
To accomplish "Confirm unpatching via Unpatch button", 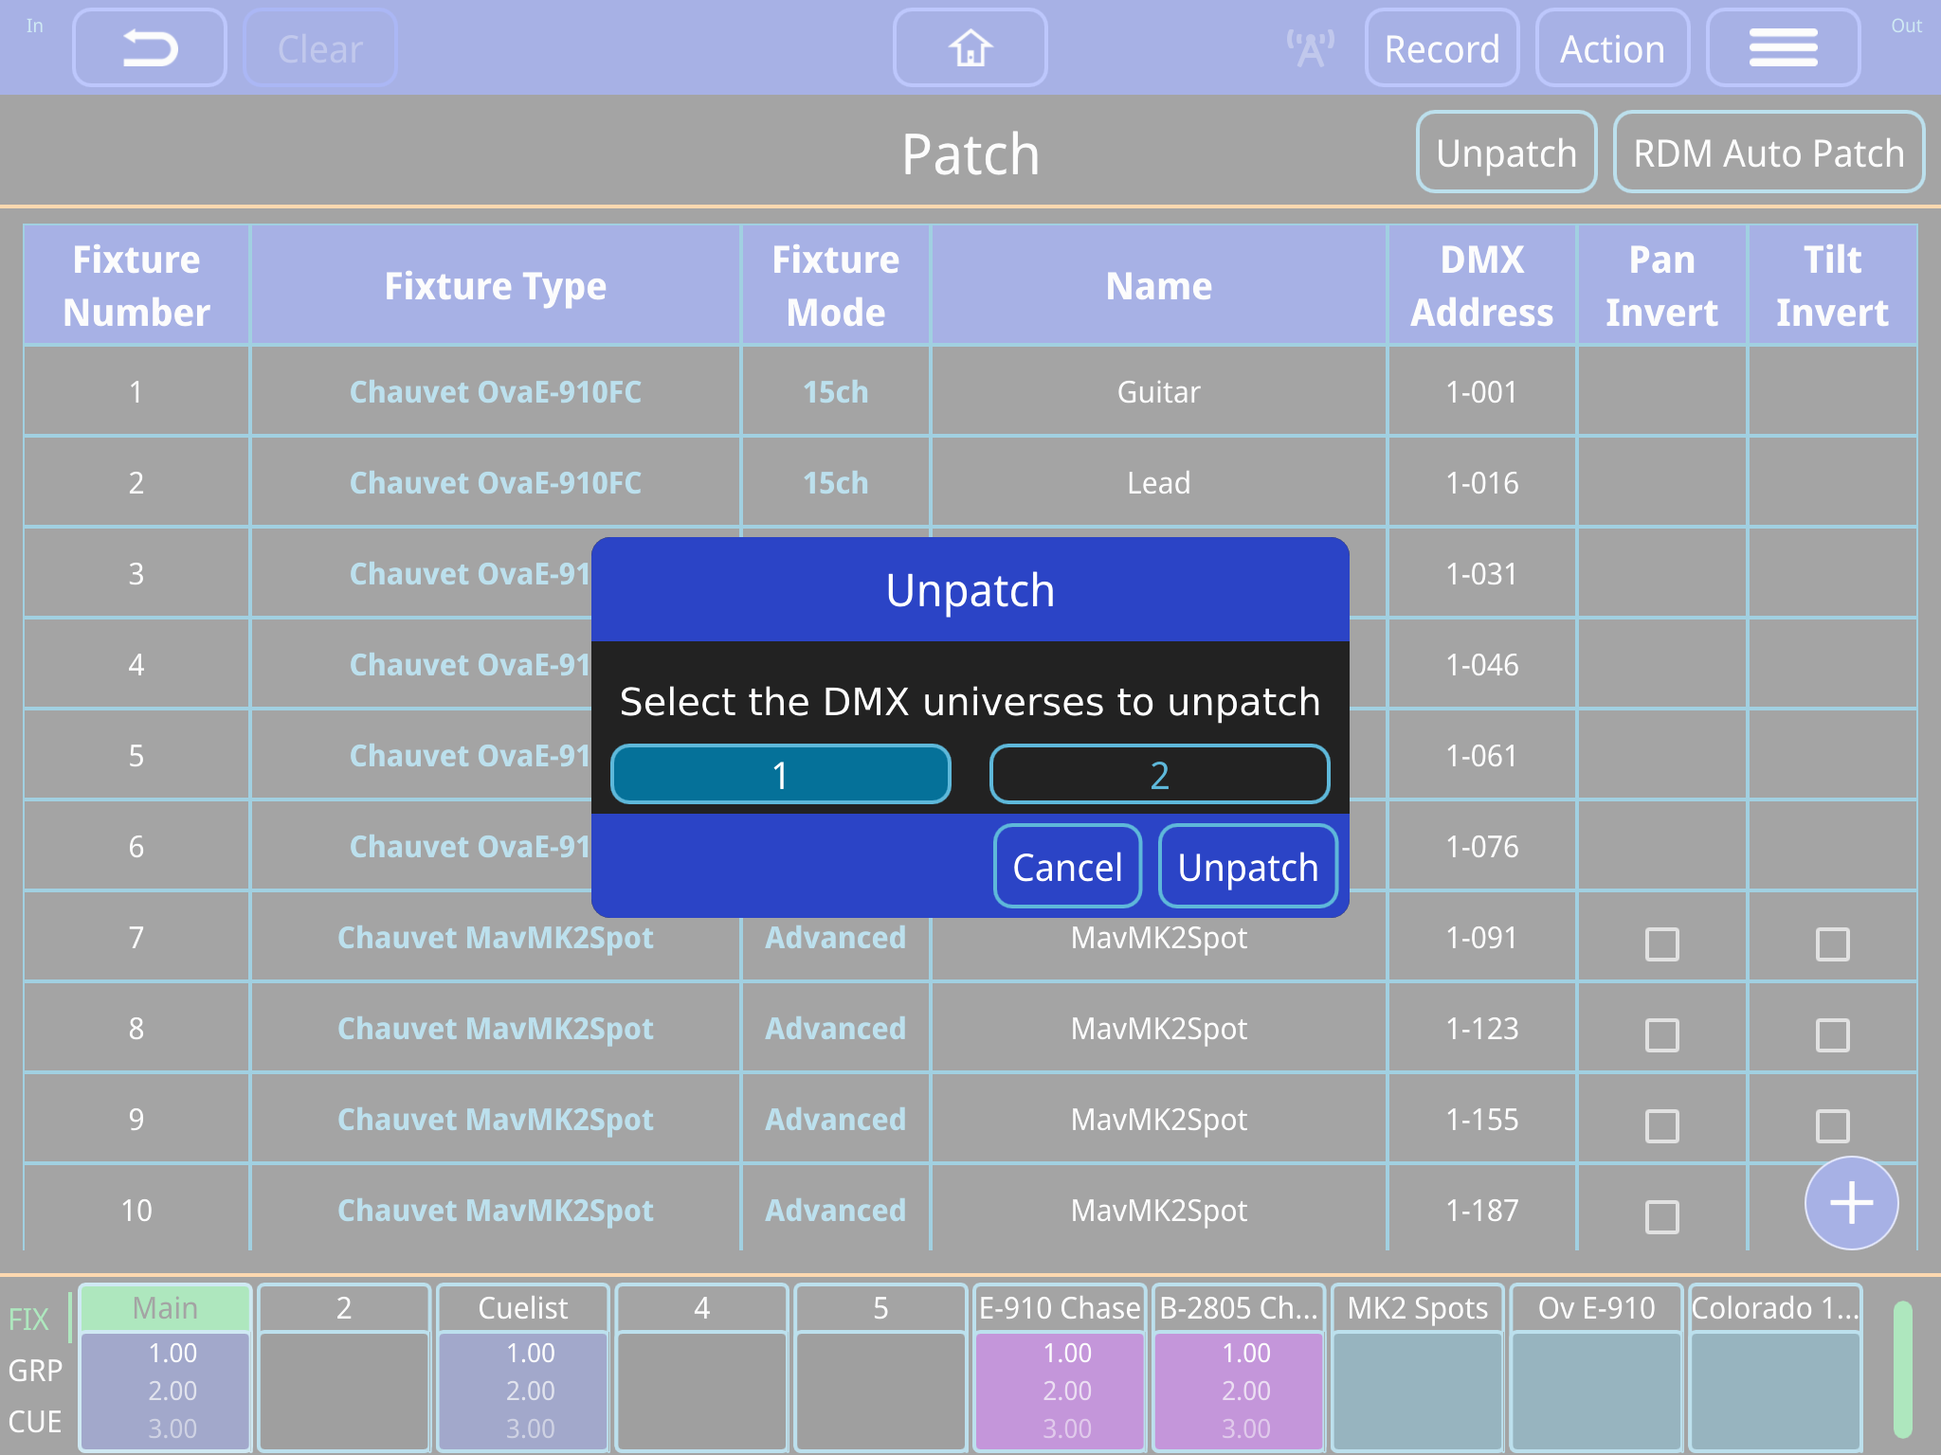I will pos(1247,865).
